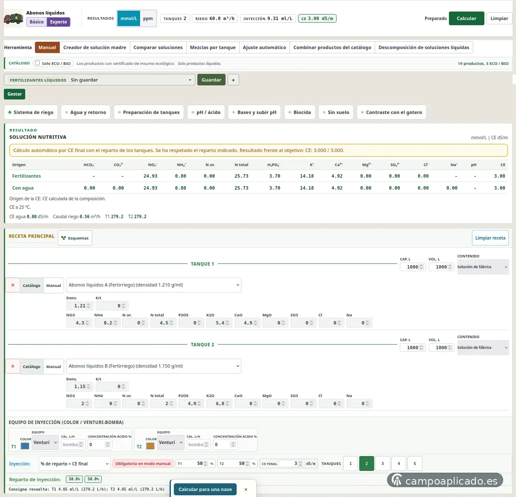Pick the T2 orange color swatch

[150, 446]
